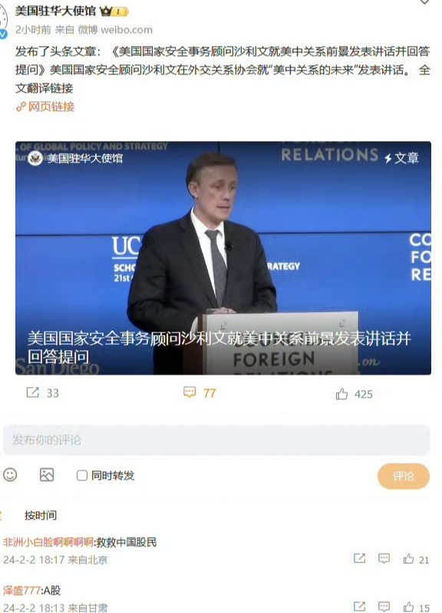This screenshot has height=613, width=442.
Task: Enable the 同时转发 checkbox
Action: 82,475
